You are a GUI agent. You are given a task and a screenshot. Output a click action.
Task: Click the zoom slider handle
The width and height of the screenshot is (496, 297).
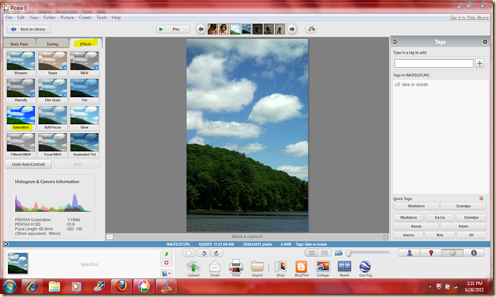coord(349,253)
